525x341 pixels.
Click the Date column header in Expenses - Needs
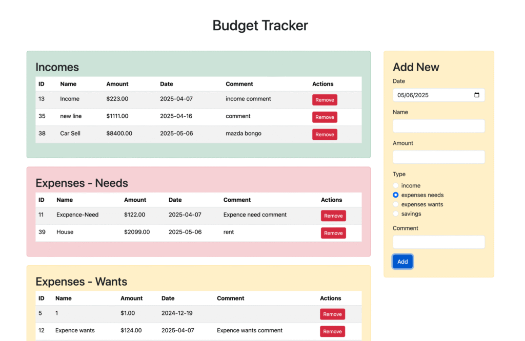click(175, 200)
